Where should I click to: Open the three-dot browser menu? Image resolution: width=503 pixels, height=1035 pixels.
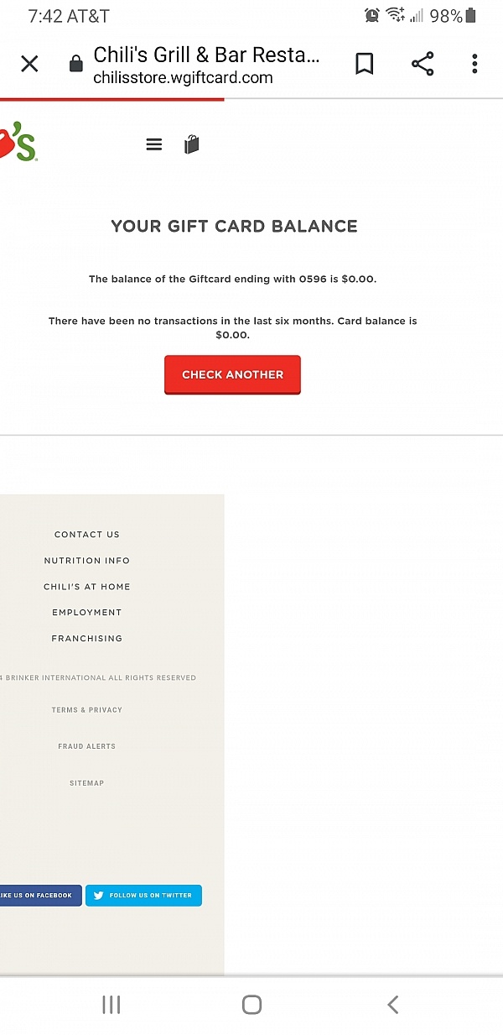[474, 64]
